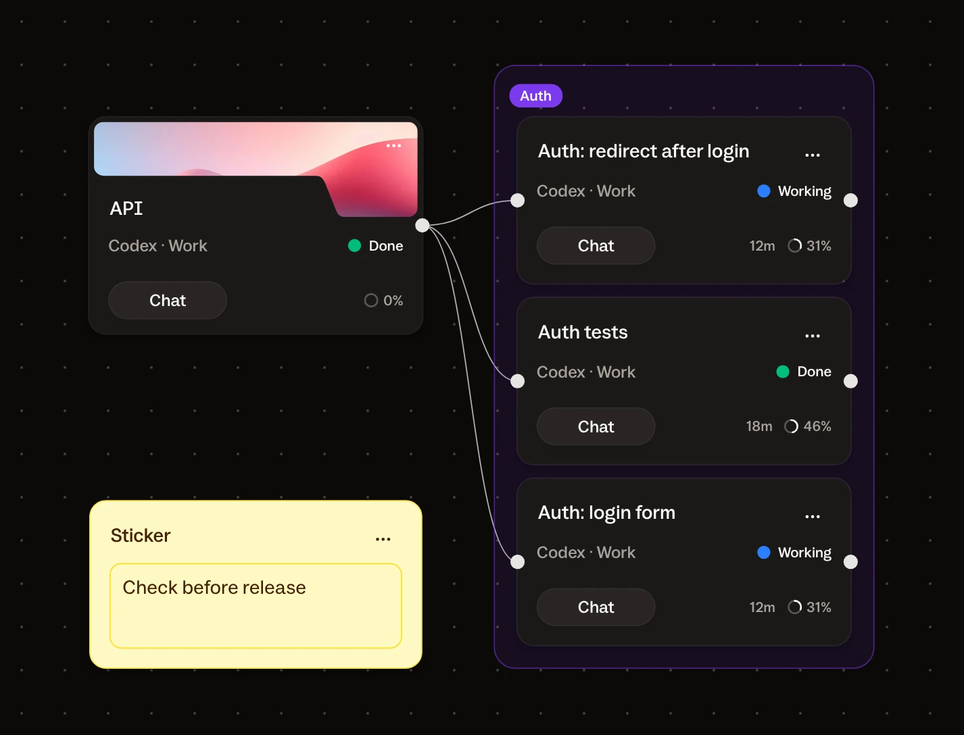Open Chat for Auth: redirect after login
This screenshot has width=964, height=735.
pos(596,246)
